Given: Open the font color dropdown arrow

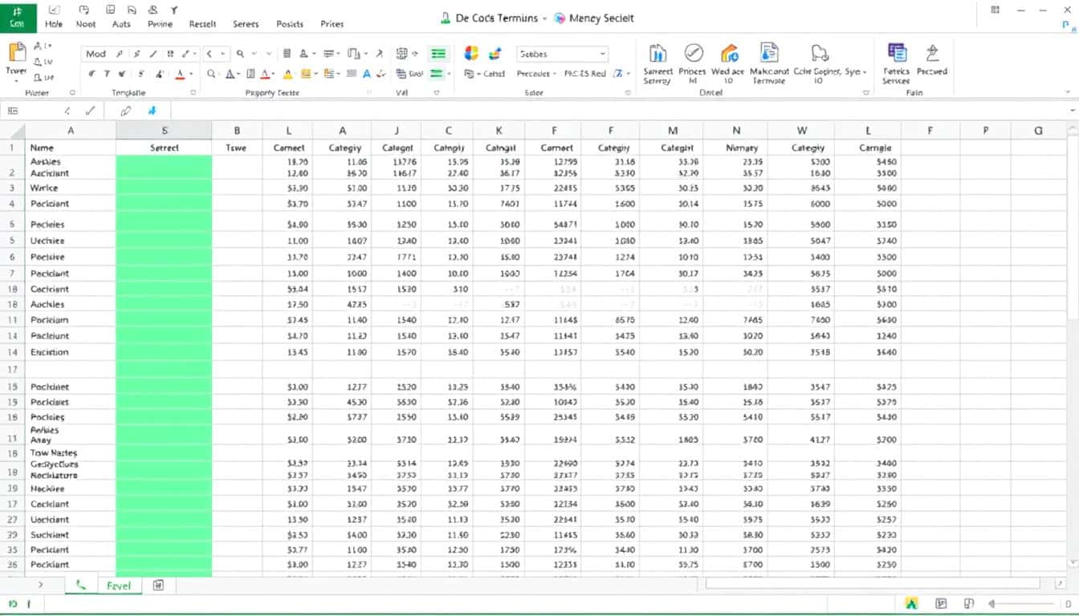Looking at the screenshot, I should point(191,74).
